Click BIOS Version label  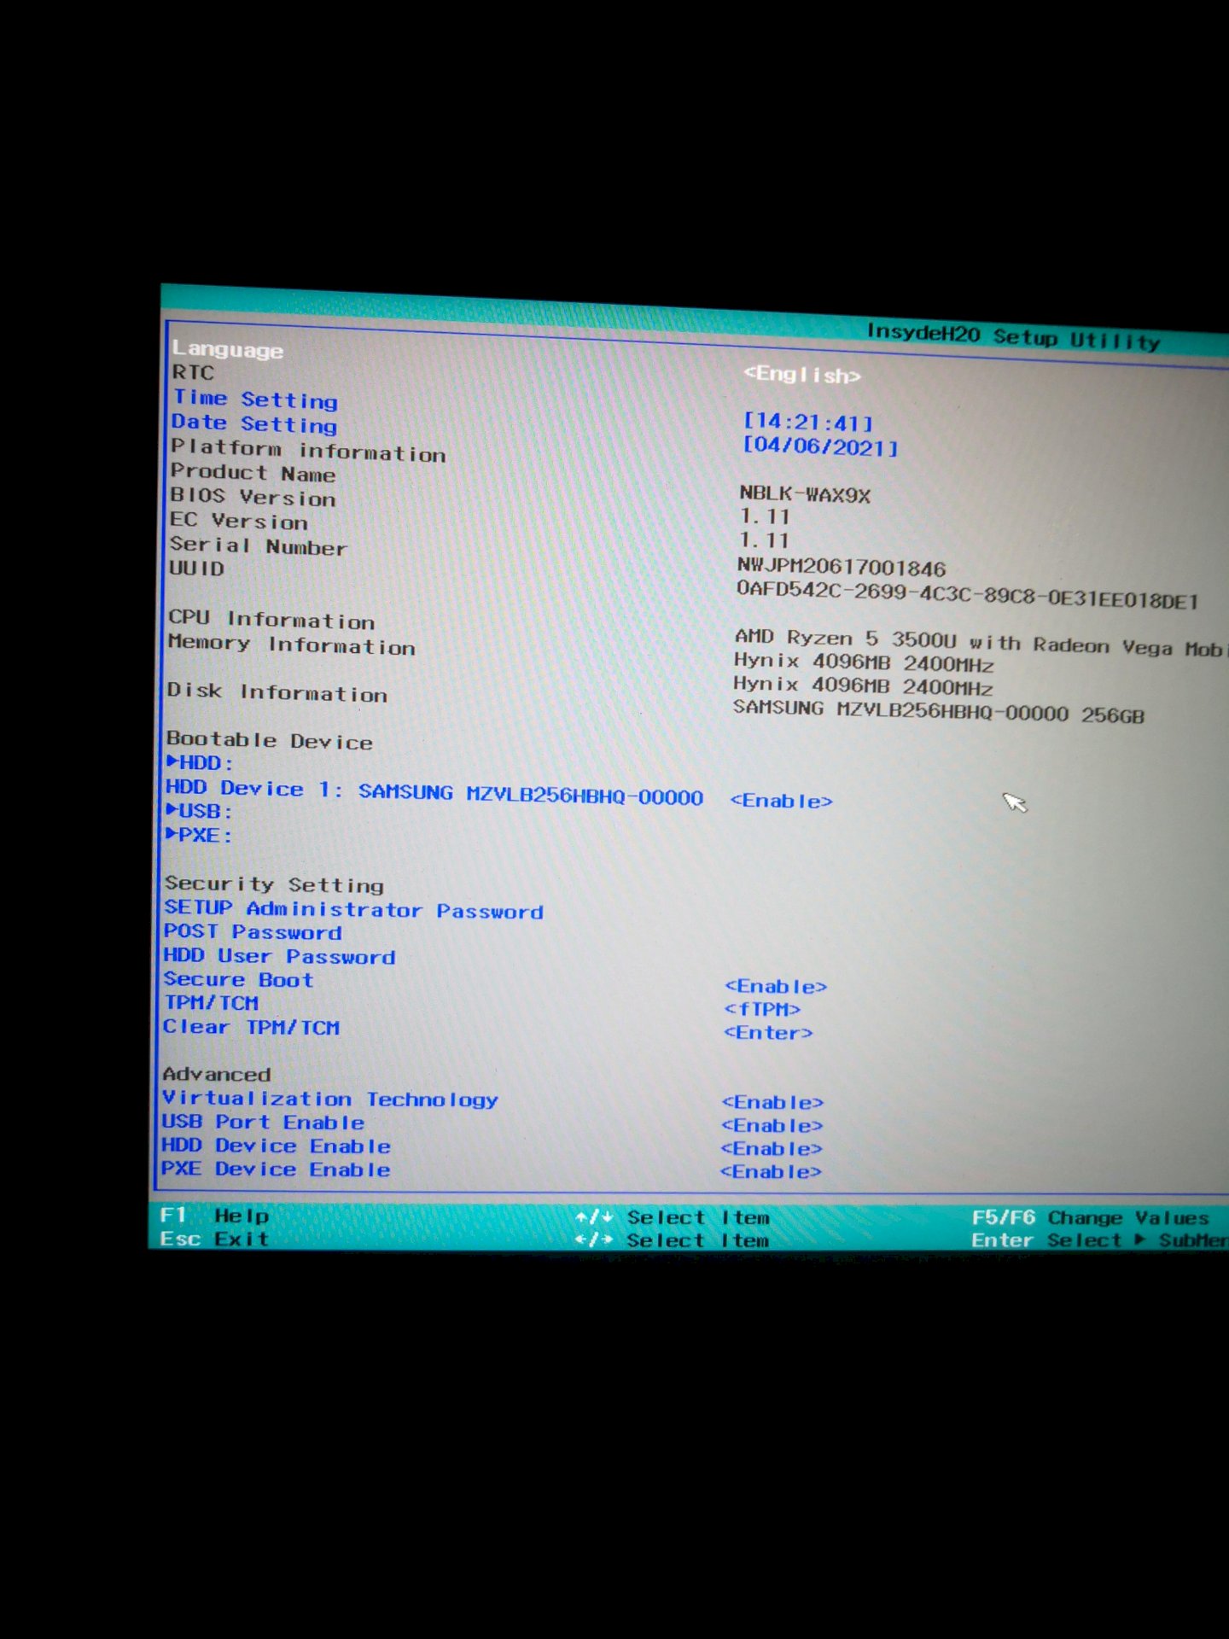pos(253,496)
